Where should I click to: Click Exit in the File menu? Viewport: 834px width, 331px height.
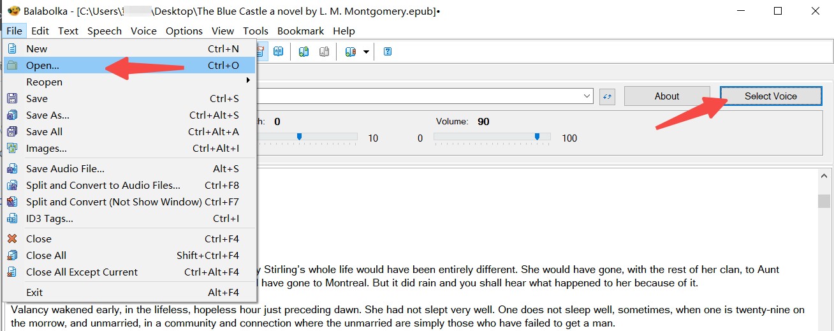point(129,292)
